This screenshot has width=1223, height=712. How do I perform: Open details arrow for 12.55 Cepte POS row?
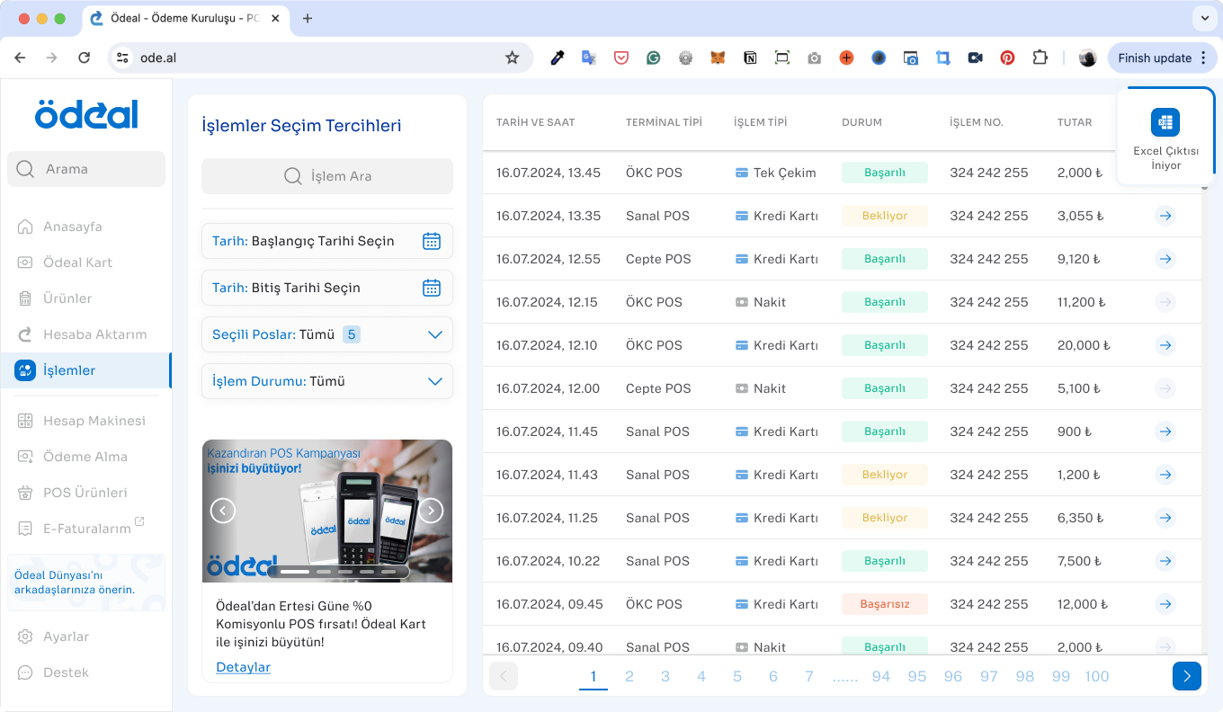(x=1165, y=259)
